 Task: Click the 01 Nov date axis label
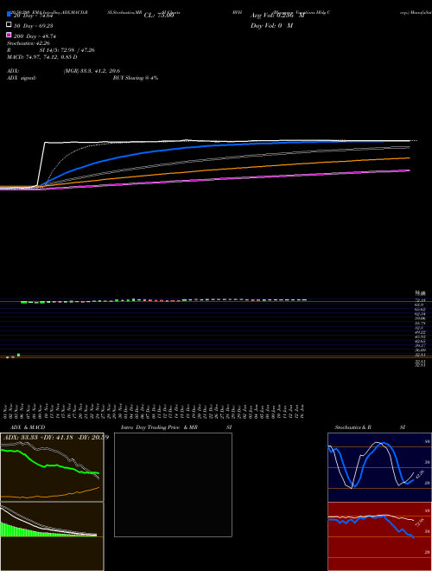pyautogui.click(x=5, y=412)
